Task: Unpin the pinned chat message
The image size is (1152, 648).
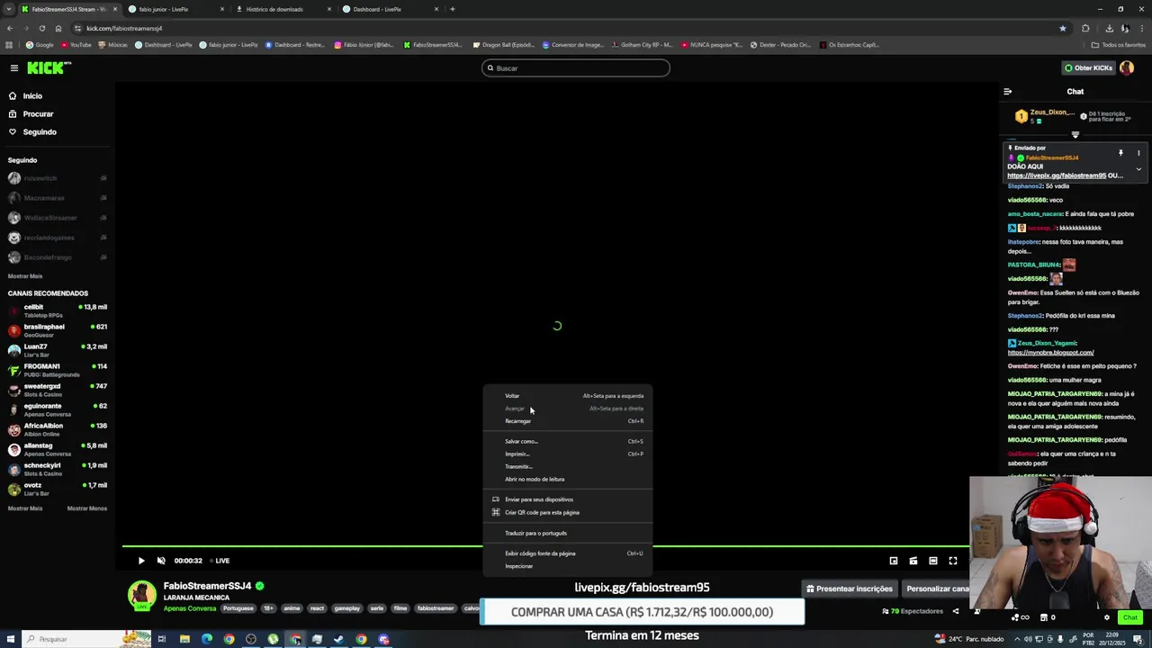Action: point(1120,153)
